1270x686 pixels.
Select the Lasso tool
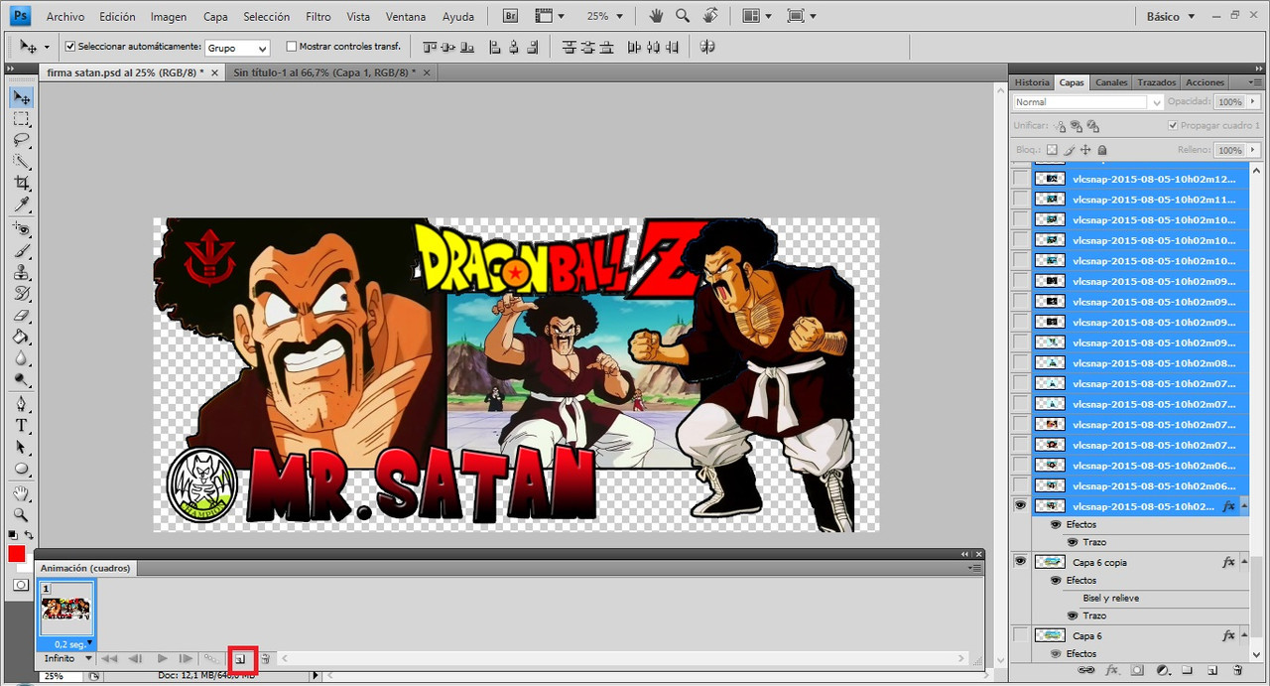pyautogui.click(x=21, y=140)
